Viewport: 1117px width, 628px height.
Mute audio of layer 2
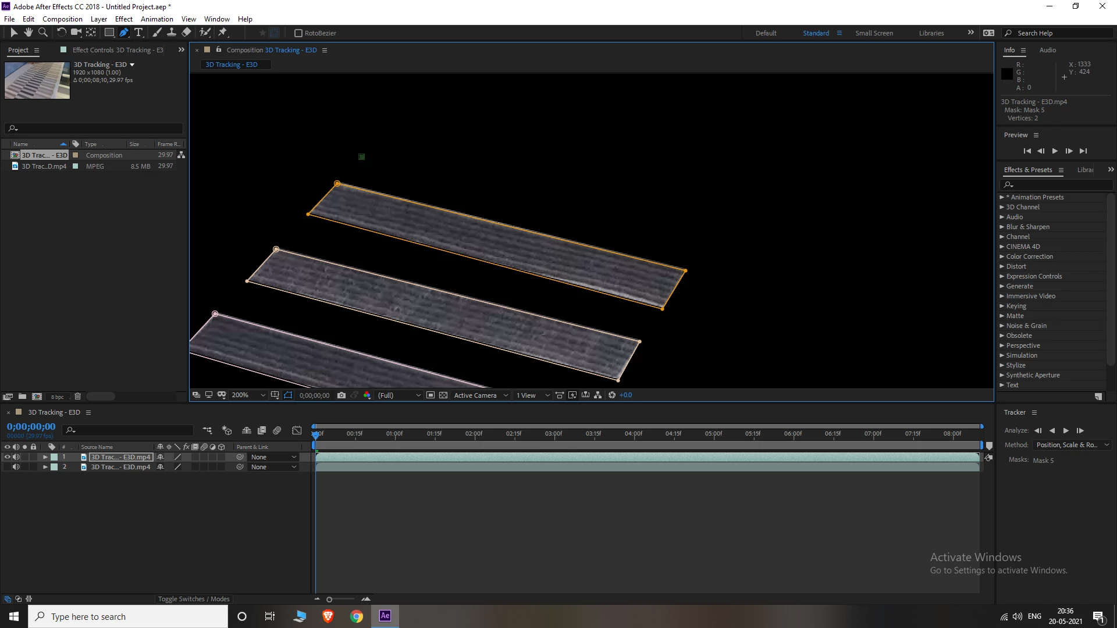click(16, 467)
